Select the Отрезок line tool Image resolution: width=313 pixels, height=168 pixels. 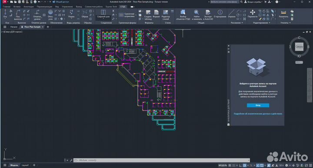tap(232, 13)
